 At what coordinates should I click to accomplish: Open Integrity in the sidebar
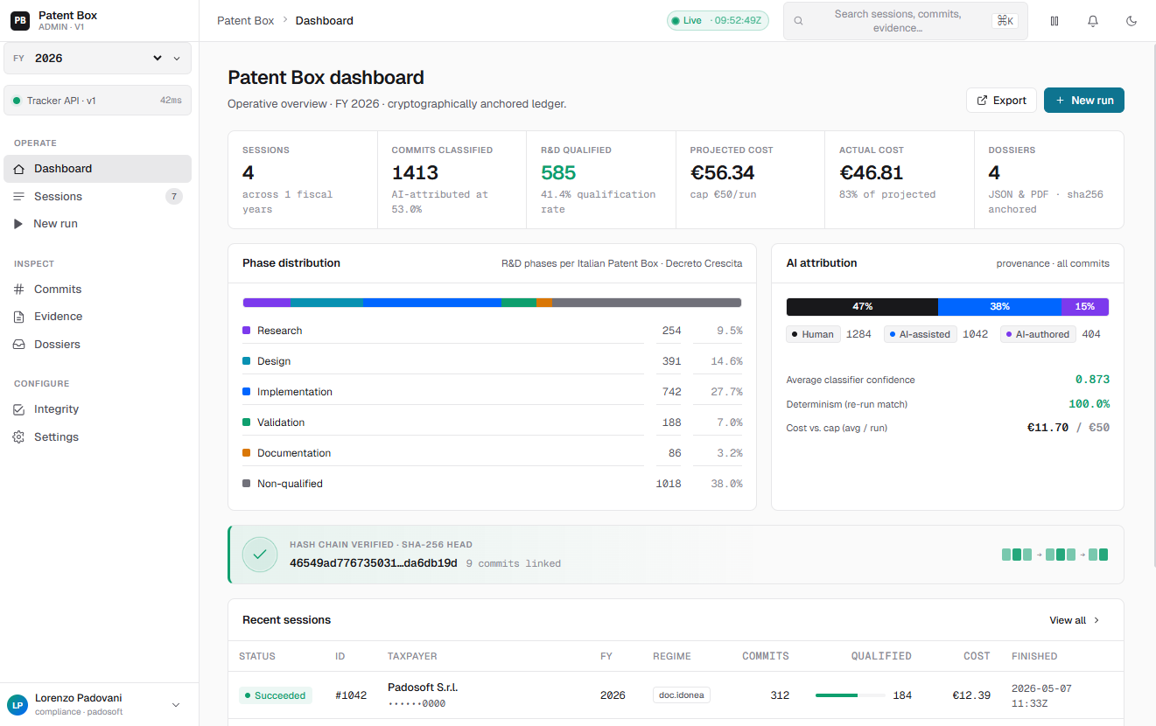[98, 409]
